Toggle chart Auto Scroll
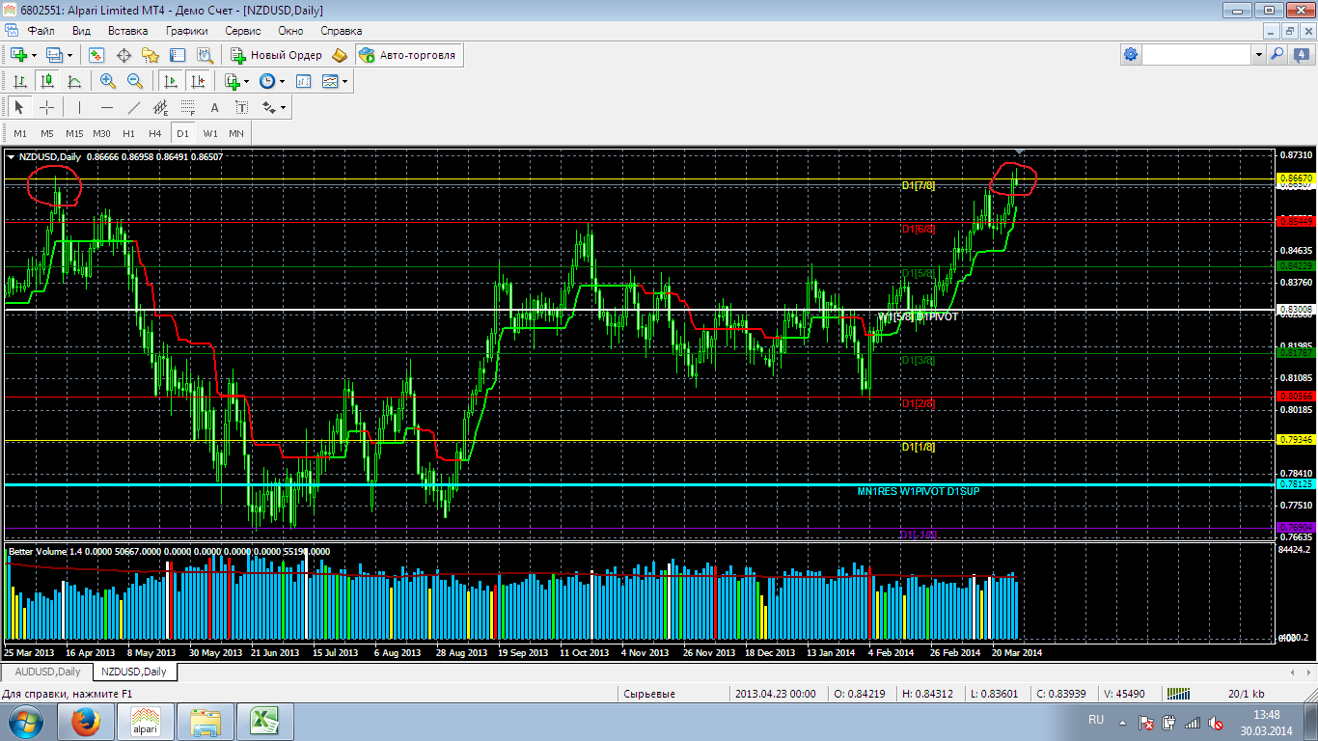Image resolution: width=1318 pixels, height=741 pixels. 170,82
